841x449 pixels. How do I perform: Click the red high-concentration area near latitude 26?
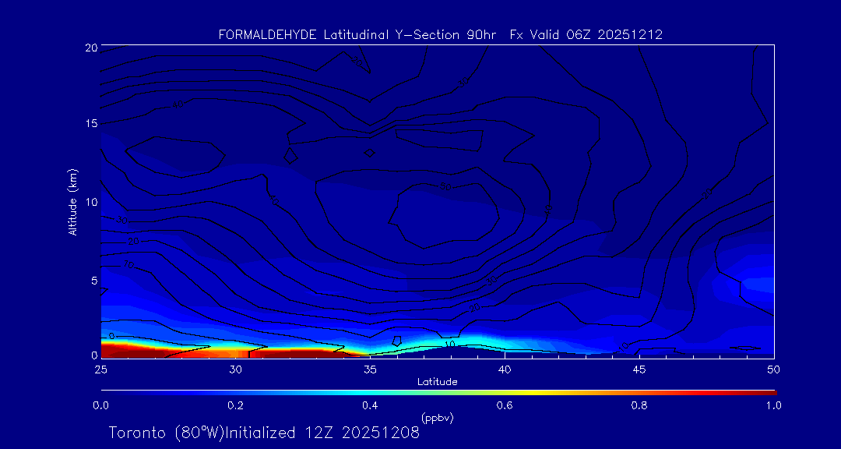coord(128,352)
